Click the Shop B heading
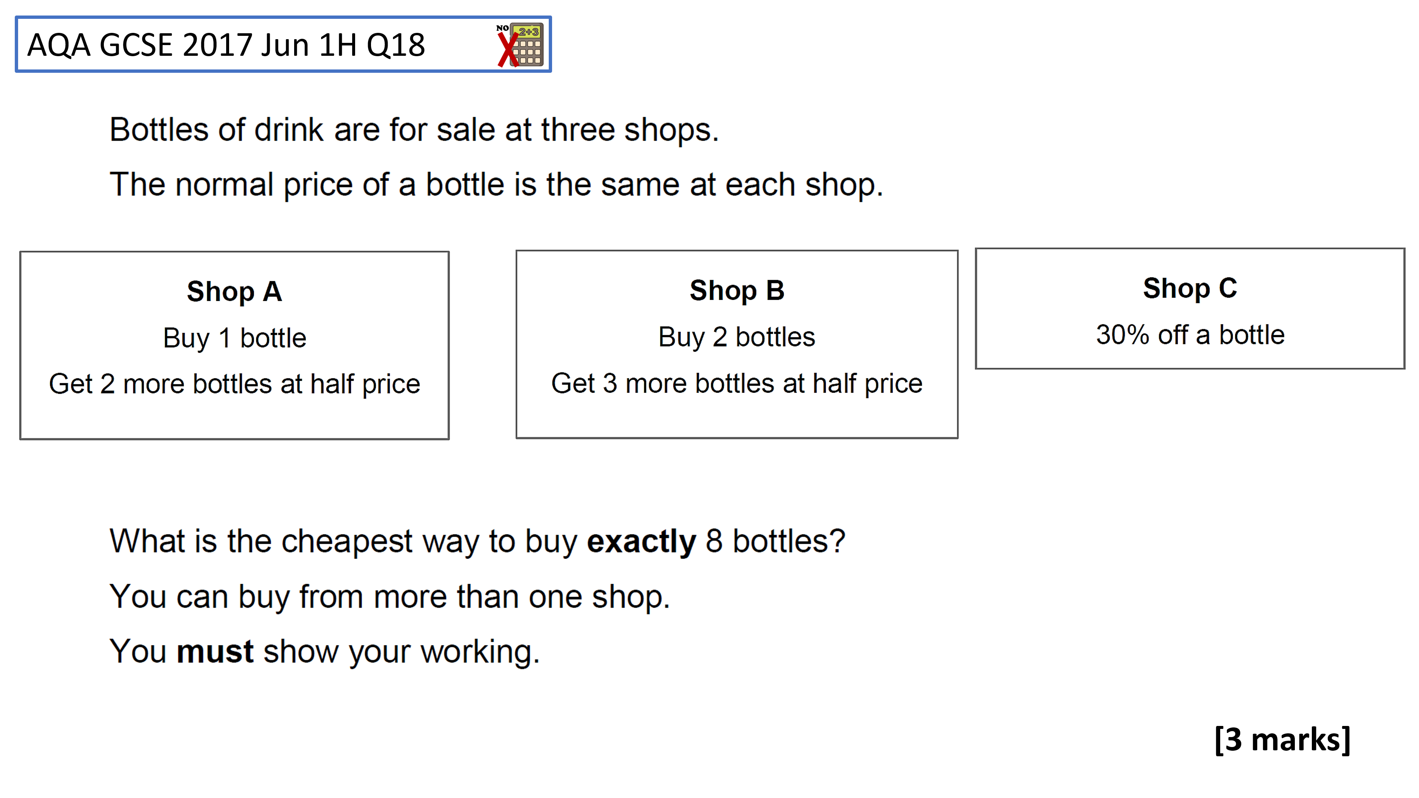This screenshot has width=1419, height=798. [737, 290]
